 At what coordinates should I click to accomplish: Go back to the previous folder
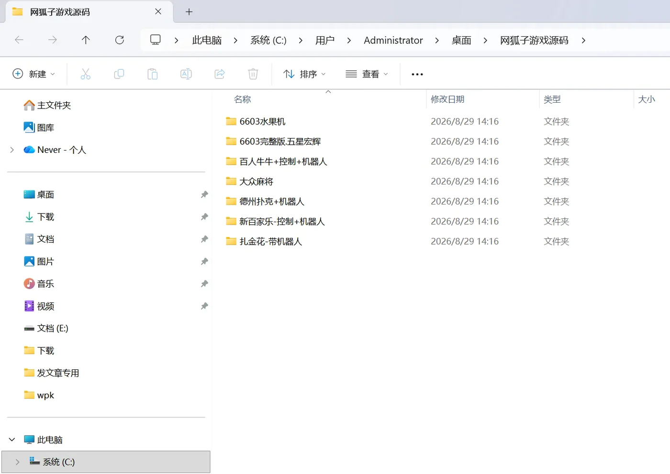19,40
